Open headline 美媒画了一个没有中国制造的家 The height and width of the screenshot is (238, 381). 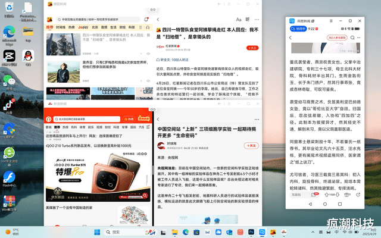tap(69, 208)
